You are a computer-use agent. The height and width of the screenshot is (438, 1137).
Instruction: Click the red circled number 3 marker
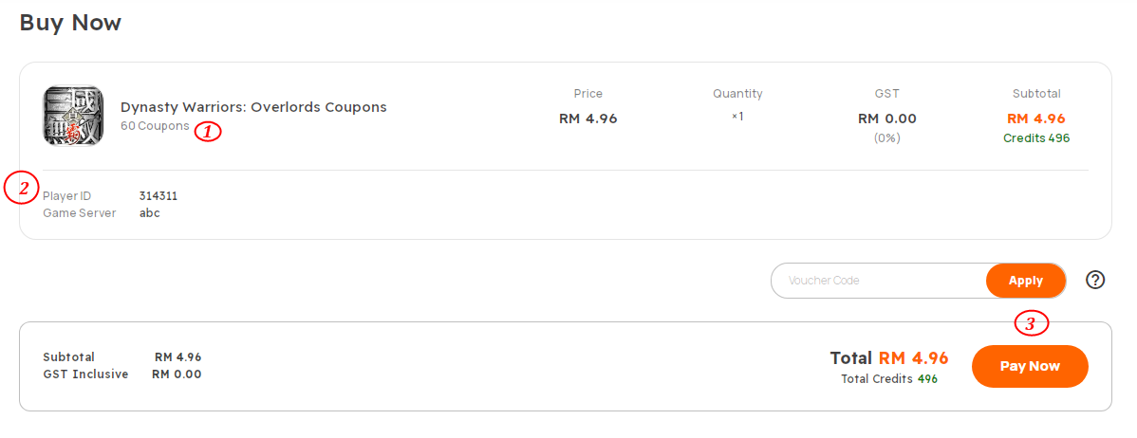pos(1031,323)
